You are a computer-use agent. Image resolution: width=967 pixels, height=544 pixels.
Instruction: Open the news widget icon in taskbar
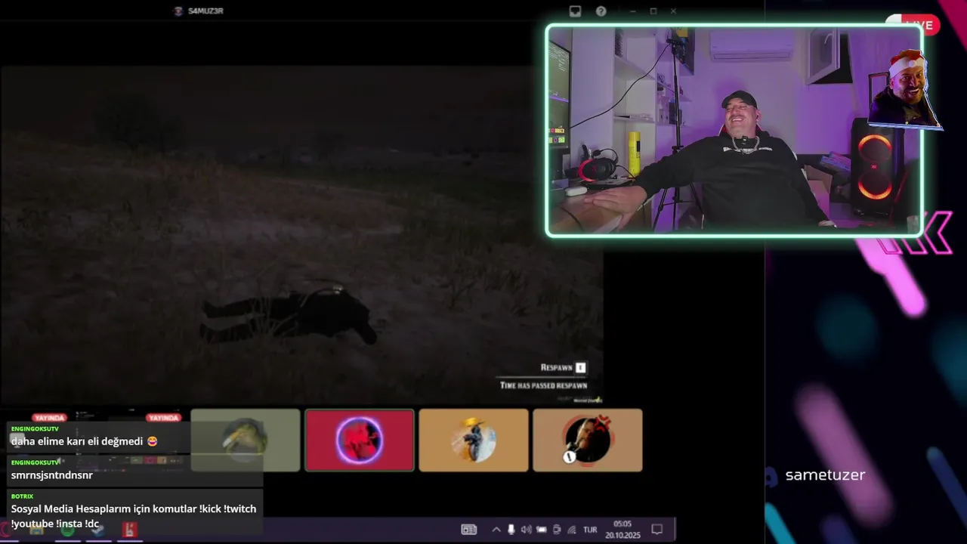point(469,530)
